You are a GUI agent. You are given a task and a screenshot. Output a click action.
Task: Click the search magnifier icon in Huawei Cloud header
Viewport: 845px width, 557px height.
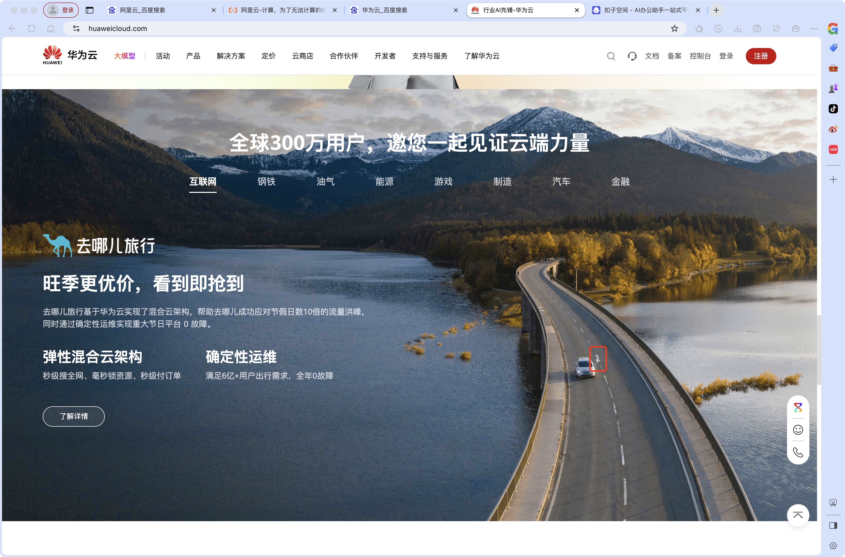[611, 56]
